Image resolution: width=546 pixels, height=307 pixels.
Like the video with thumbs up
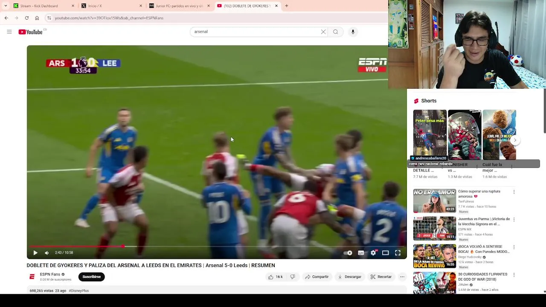275,277
